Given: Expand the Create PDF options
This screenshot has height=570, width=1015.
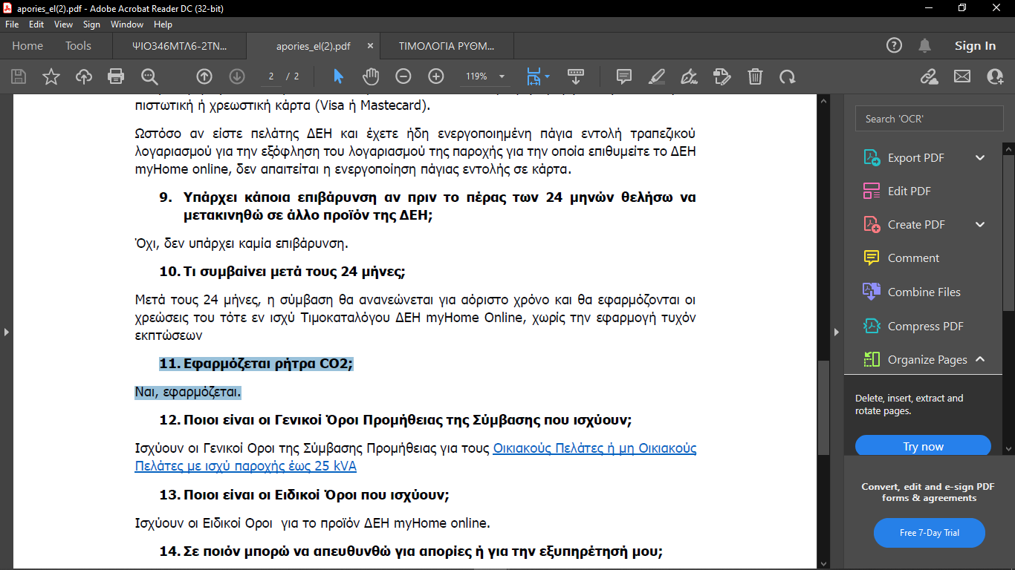Looking at the screenshot, I should click(x=980, y=225).
